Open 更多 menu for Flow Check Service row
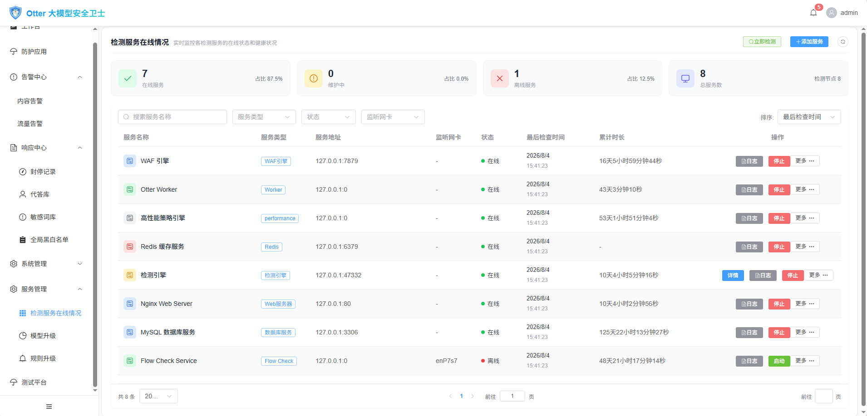The width and height of the screenshot is (867, 416). pos(805,361)
